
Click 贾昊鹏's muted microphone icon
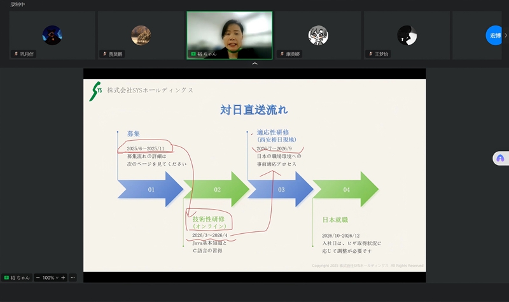point(105,54)
